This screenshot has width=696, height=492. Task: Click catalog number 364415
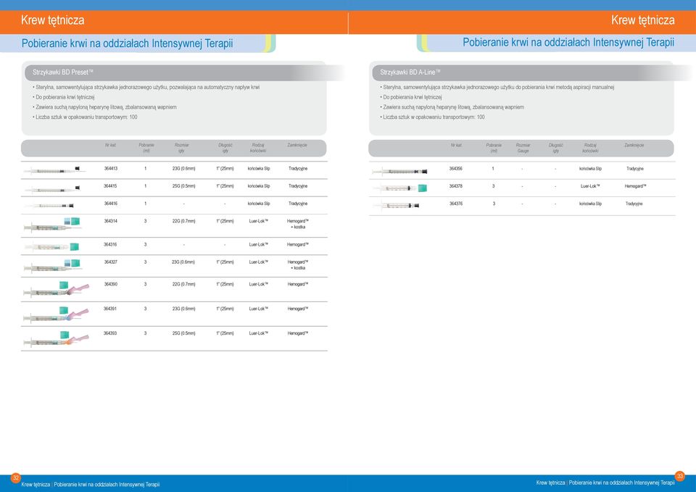point(110,186)
